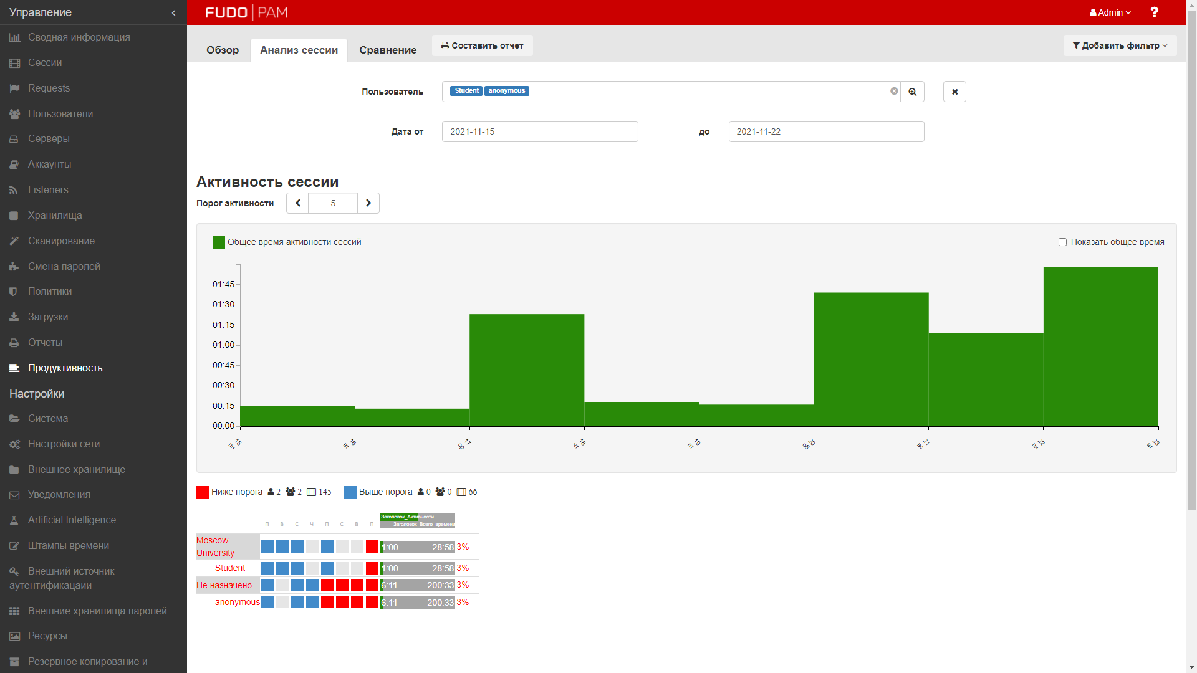Collapse the Управление sidebar with the chevron
Viewport: 1197px width, 673px height.
tap(173, 12)
